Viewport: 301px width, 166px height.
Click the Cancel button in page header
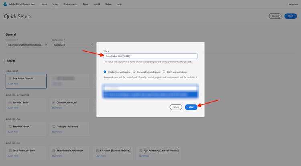point(275,16)
